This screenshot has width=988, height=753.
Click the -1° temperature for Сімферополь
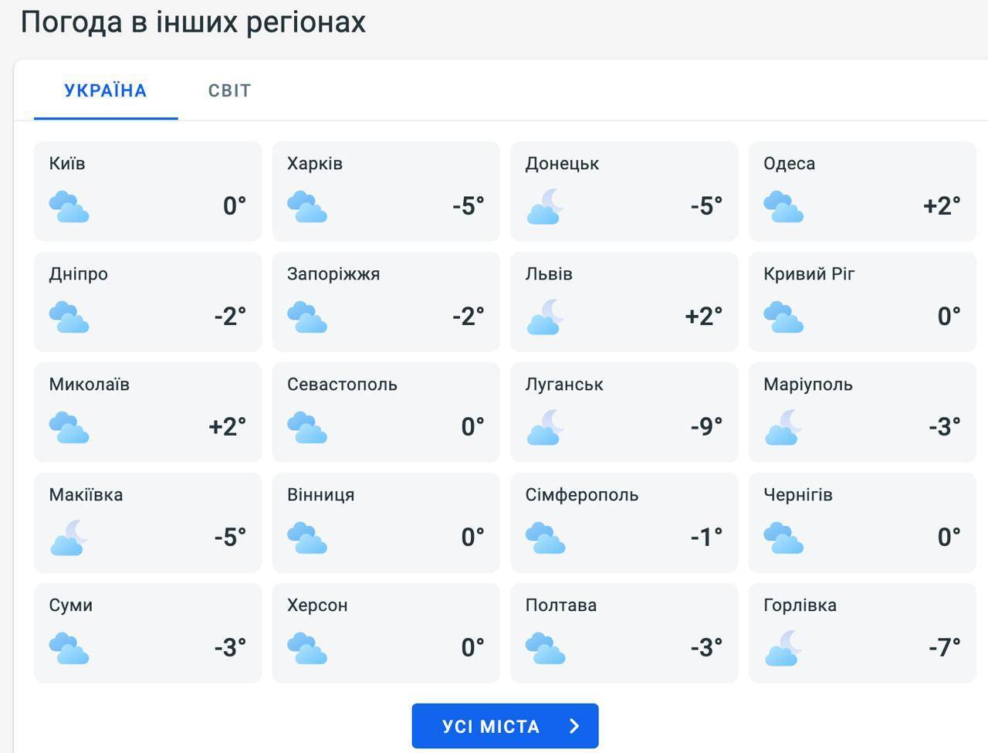click(x=707, y=538)
